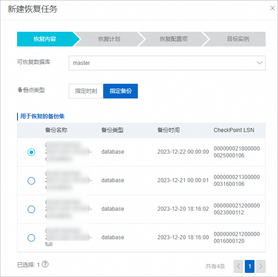Select the 2023-12-20 18:16:02 backup radio
This screenshot has width=278, height=277.
point(31,209)
